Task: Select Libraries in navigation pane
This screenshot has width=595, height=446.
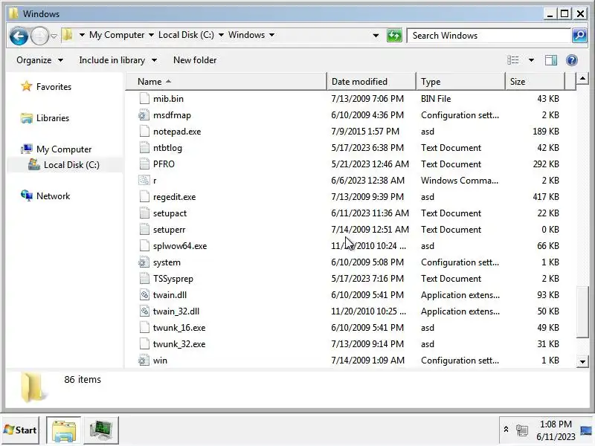Action: (52, 118)
